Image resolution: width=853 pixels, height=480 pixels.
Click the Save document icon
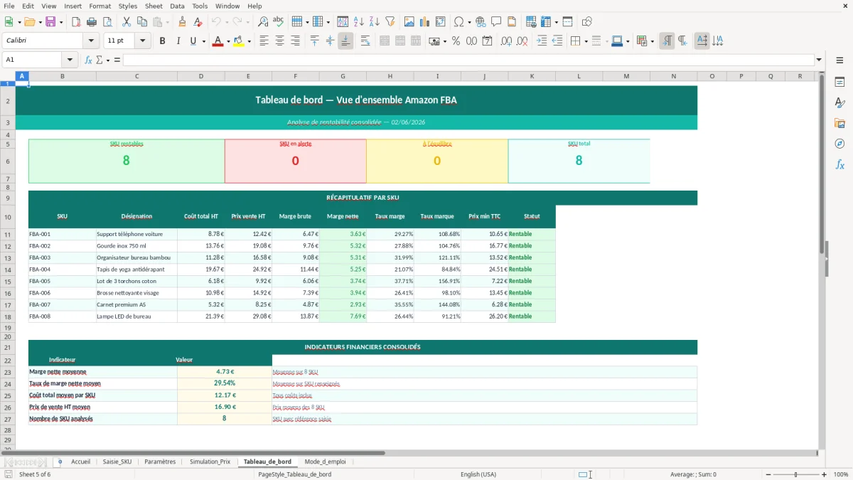coord(50,22)
